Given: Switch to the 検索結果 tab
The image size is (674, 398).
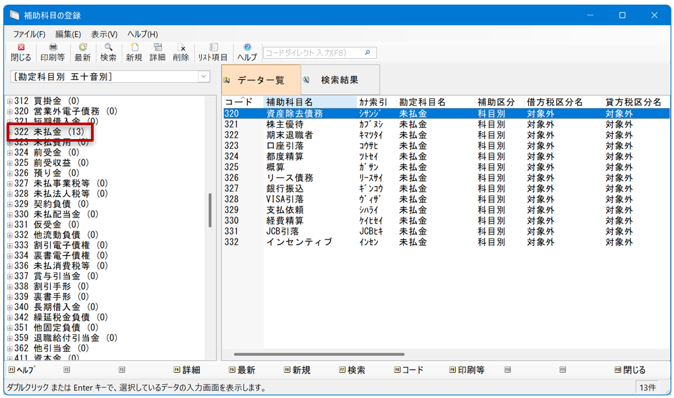Looking at the screenshot, I should pos(340,80).
